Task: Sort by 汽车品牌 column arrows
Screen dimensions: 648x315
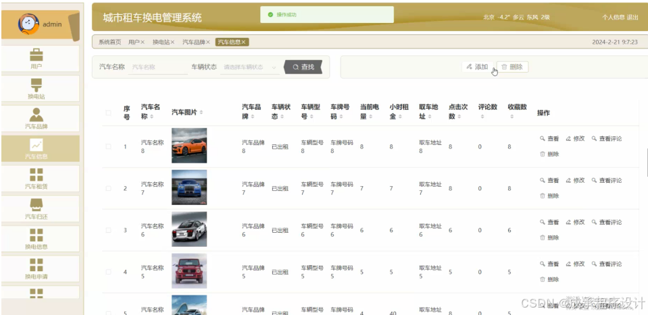Action: pyautogui.click(x=253, y=117)
